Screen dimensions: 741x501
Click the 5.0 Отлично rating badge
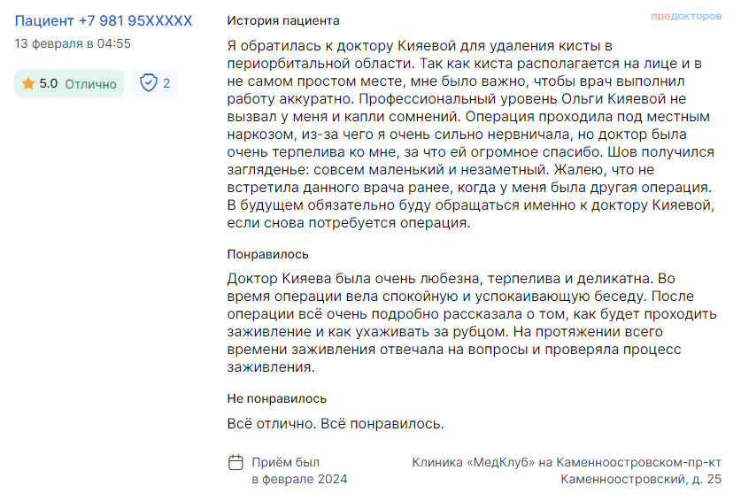(69, 84)
